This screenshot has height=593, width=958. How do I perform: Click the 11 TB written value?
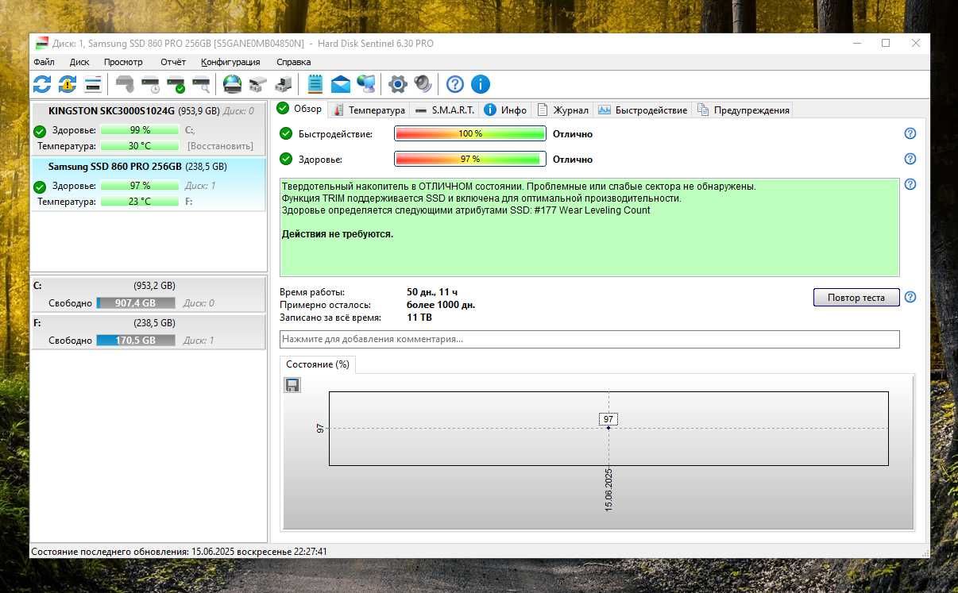(x=419, y=318)
